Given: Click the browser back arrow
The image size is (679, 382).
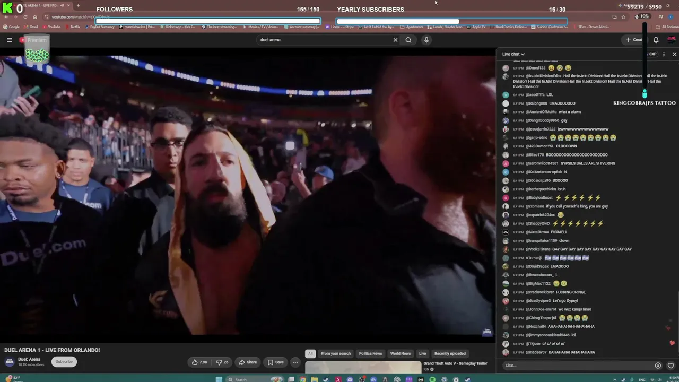Looking at the screenshot, I should tap(5, 17).
